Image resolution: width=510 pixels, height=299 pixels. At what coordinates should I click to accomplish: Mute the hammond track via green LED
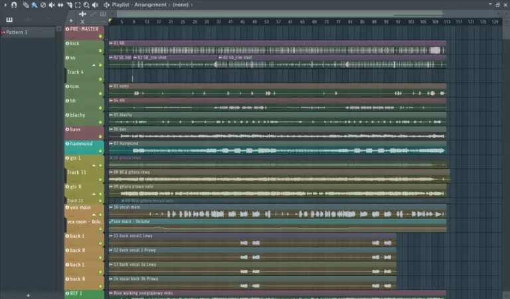(x=101, y=151)
